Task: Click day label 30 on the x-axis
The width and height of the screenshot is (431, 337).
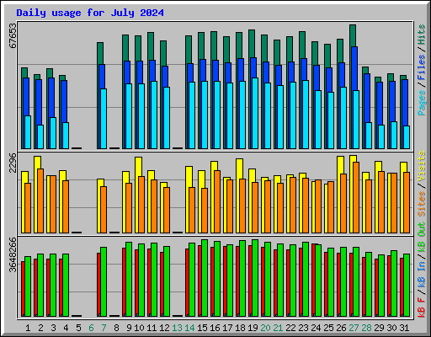Action: [x=391, y=328]
